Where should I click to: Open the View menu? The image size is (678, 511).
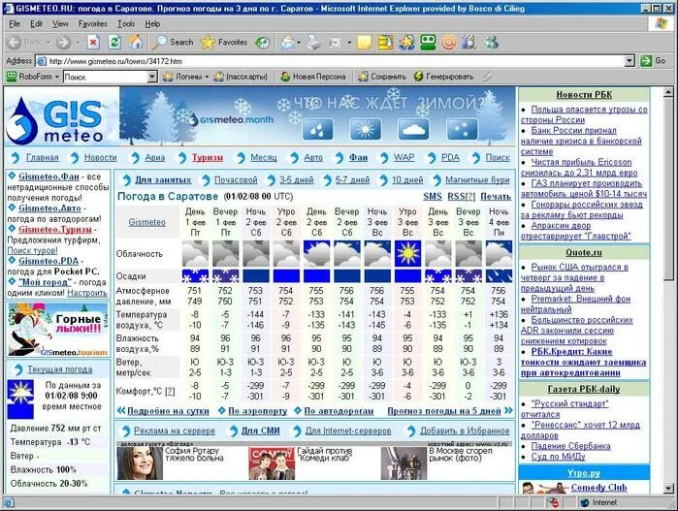click(60, 24)
